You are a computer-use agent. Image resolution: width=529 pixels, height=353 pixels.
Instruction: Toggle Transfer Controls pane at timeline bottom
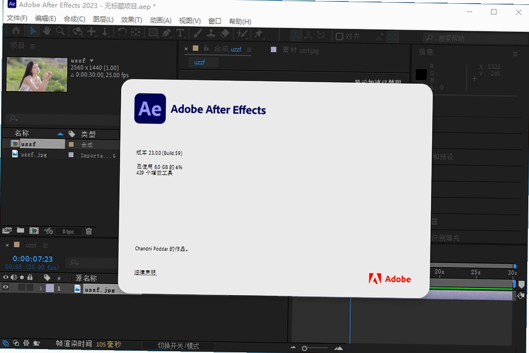click(x=16, y=343)
